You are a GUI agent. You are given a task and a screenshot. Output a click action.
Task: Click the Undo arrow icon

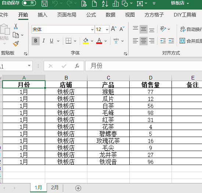tap(55, 3)
